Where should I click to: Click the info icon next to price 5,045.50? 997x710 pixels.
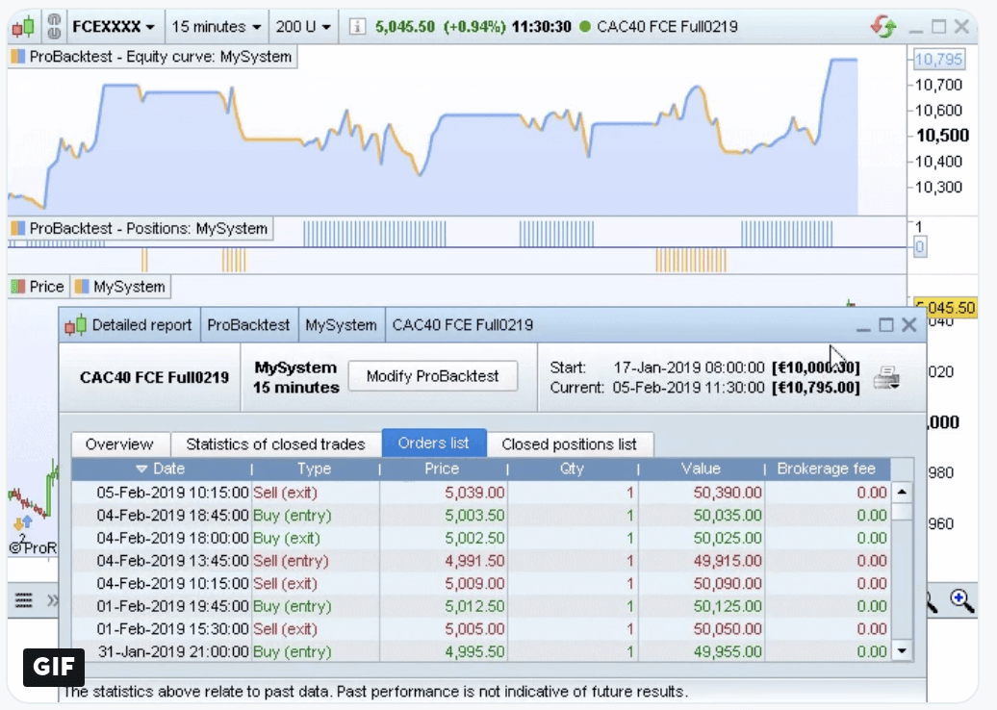[x=357, y=27]
